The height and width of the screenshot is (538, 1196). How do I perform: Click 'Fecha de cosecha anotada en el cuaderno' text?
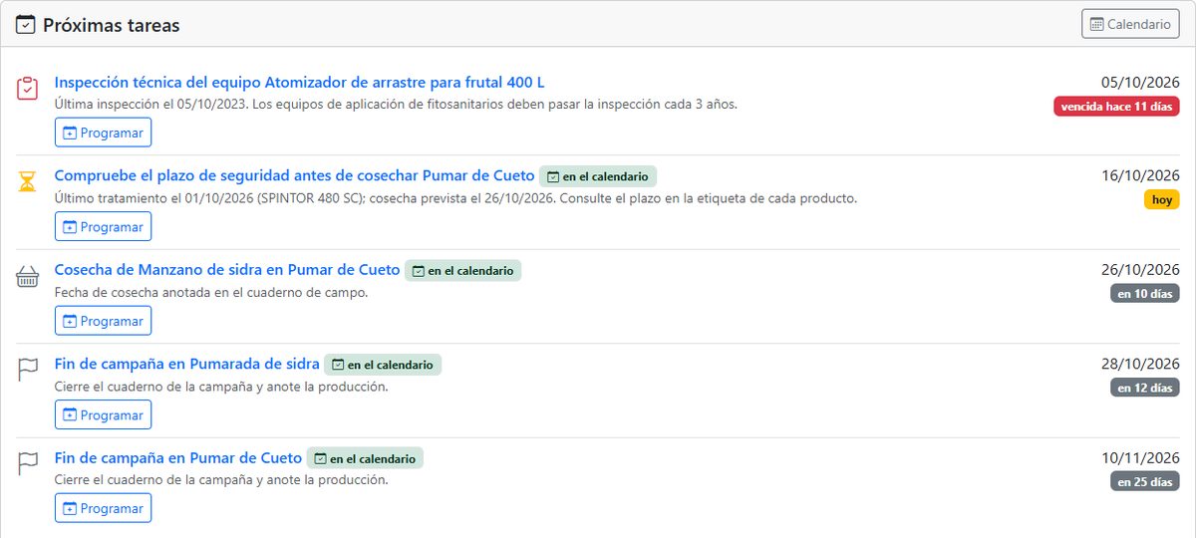pos(211,292)
